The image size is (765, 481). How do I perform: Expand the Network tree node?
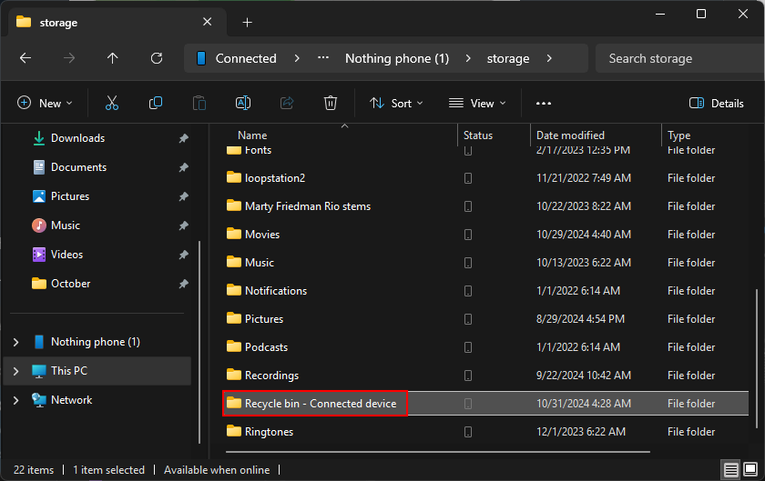(15, 400)
